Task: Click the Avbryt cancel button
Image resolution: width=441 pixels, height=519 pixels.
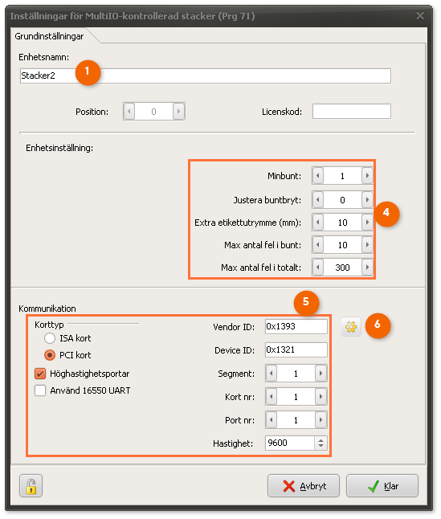Action: tap(304, 485)
